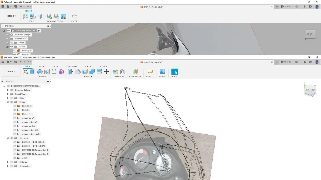This screenshot has width=321, height=180.
Task: Show the screen top left body
Action: click(15, 118)
